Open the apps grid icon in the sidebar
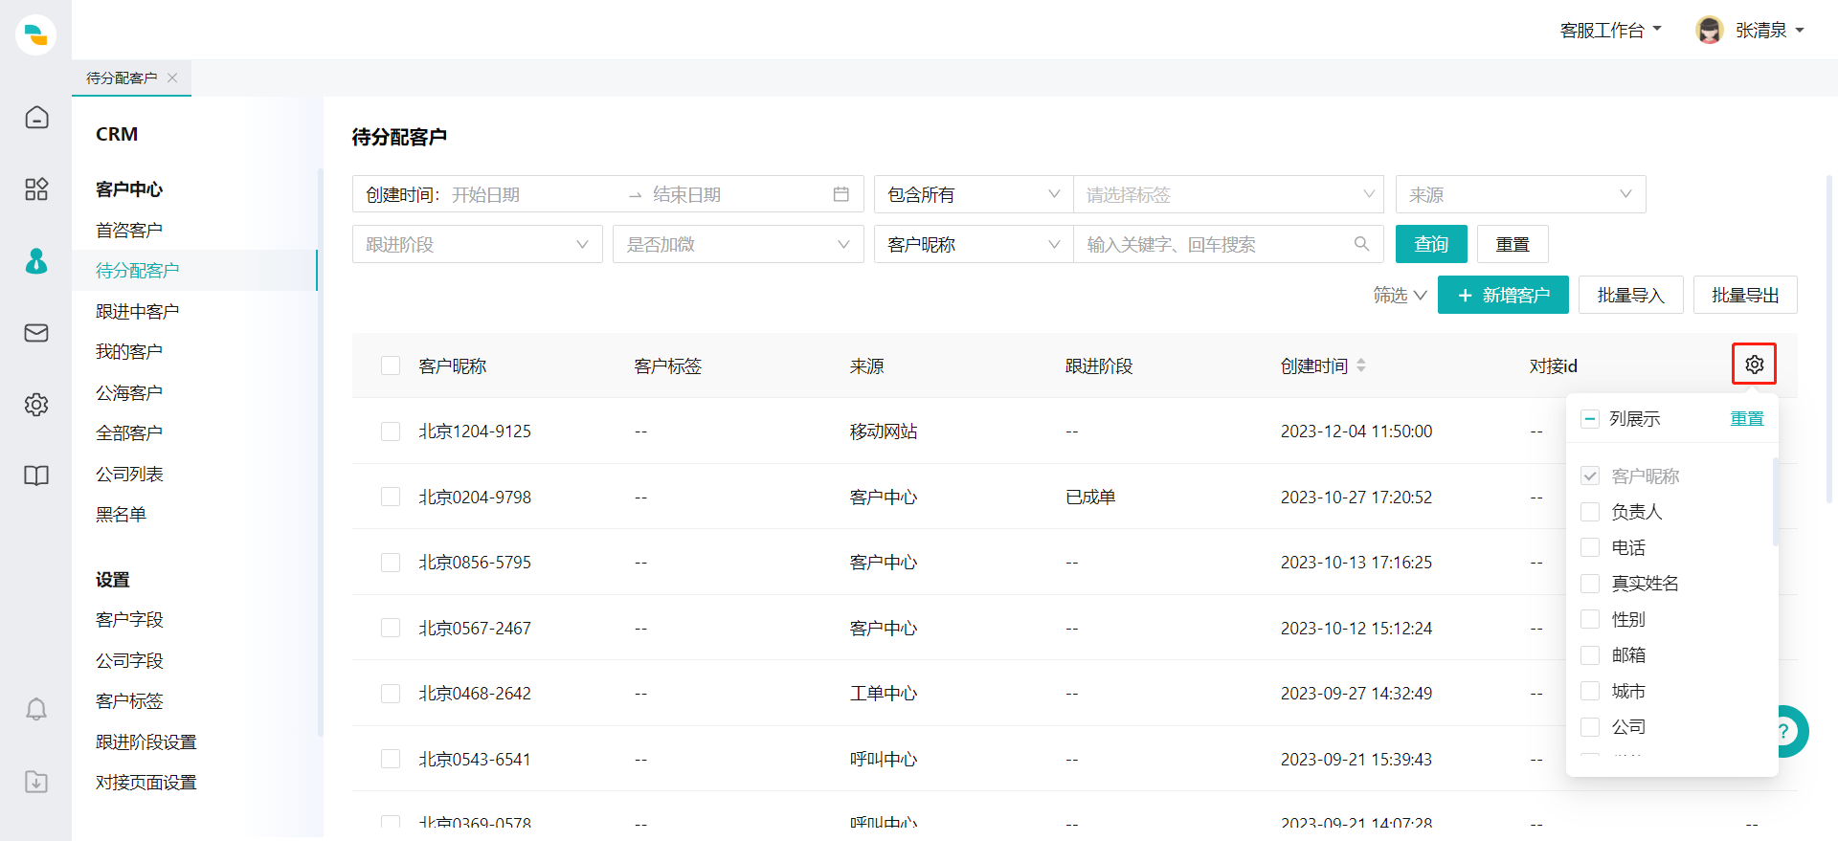Viewport: 1838px width, 841px height. pos(36,188)
